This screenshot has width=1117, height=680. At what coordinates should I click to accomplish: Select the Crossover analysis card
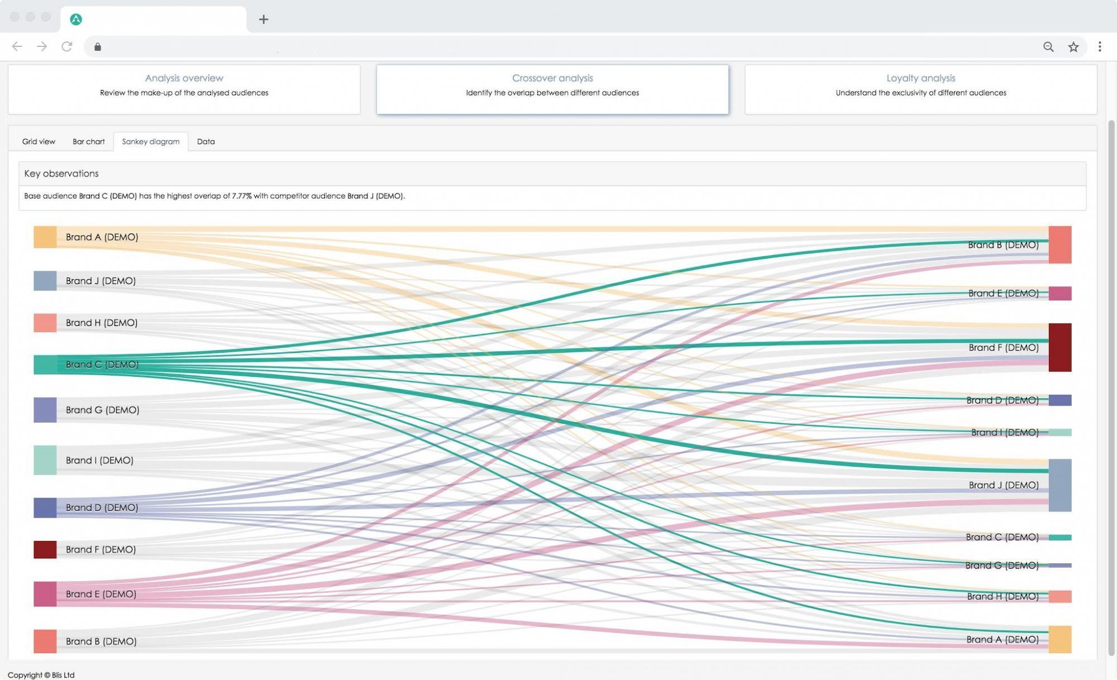tap(552, 89)
